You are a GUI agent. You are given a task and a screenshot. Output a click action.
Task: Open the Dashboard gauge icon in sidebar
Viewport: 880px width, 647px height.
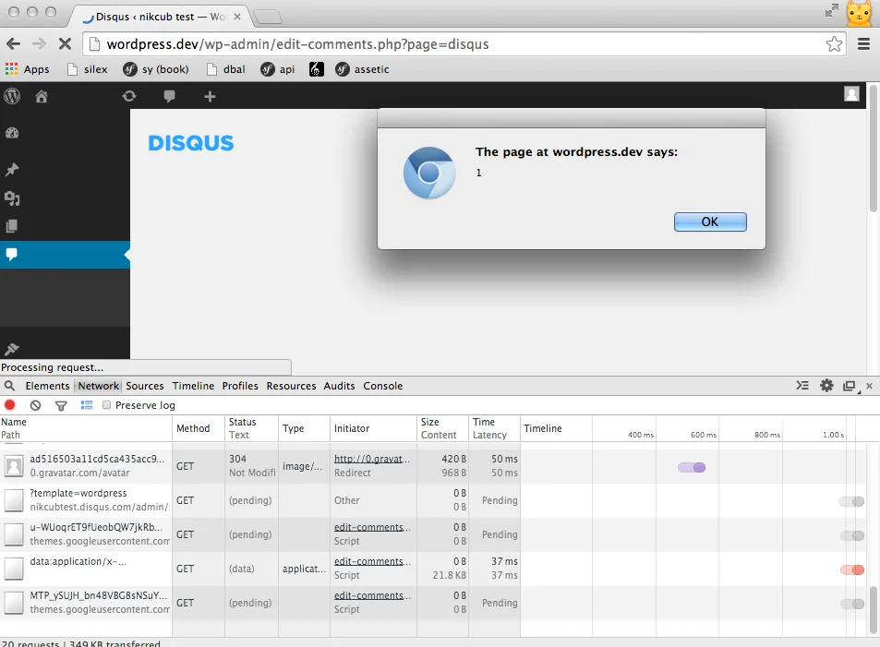12,133
